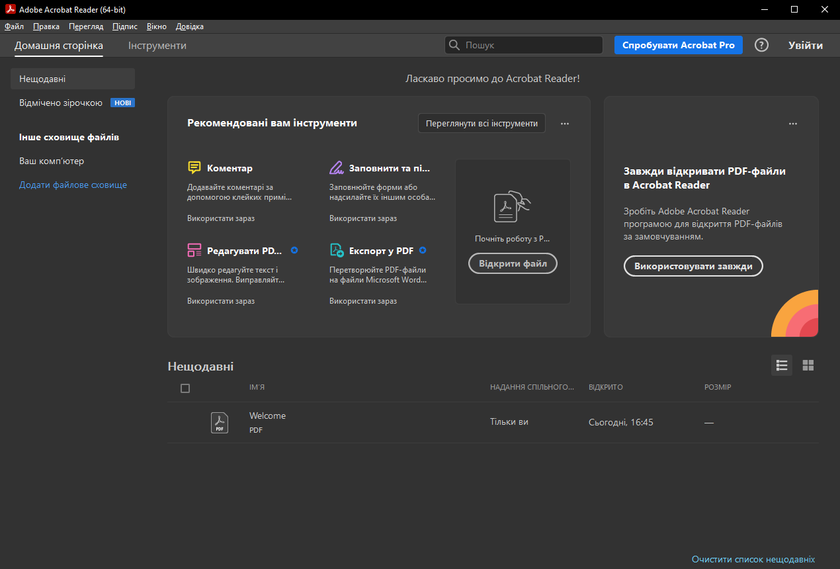840x569 pixels.
Task: Select Ваш комп'ютер in the sidebar
Action: [52, 161]
